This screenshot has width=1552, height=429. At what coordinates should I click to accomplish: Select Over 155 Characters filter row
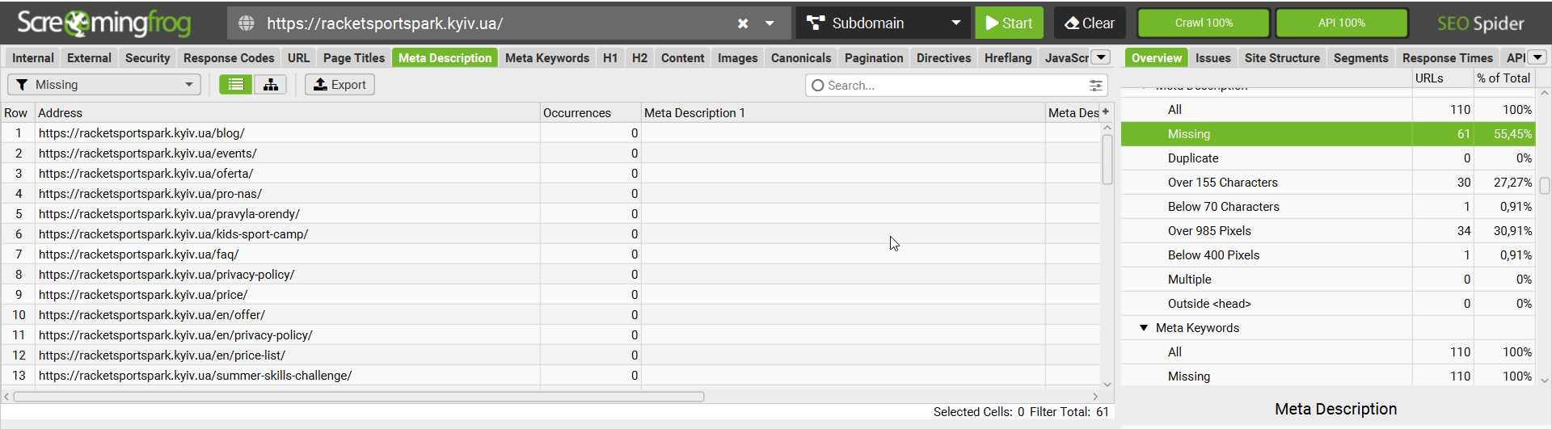(1328, 183)
